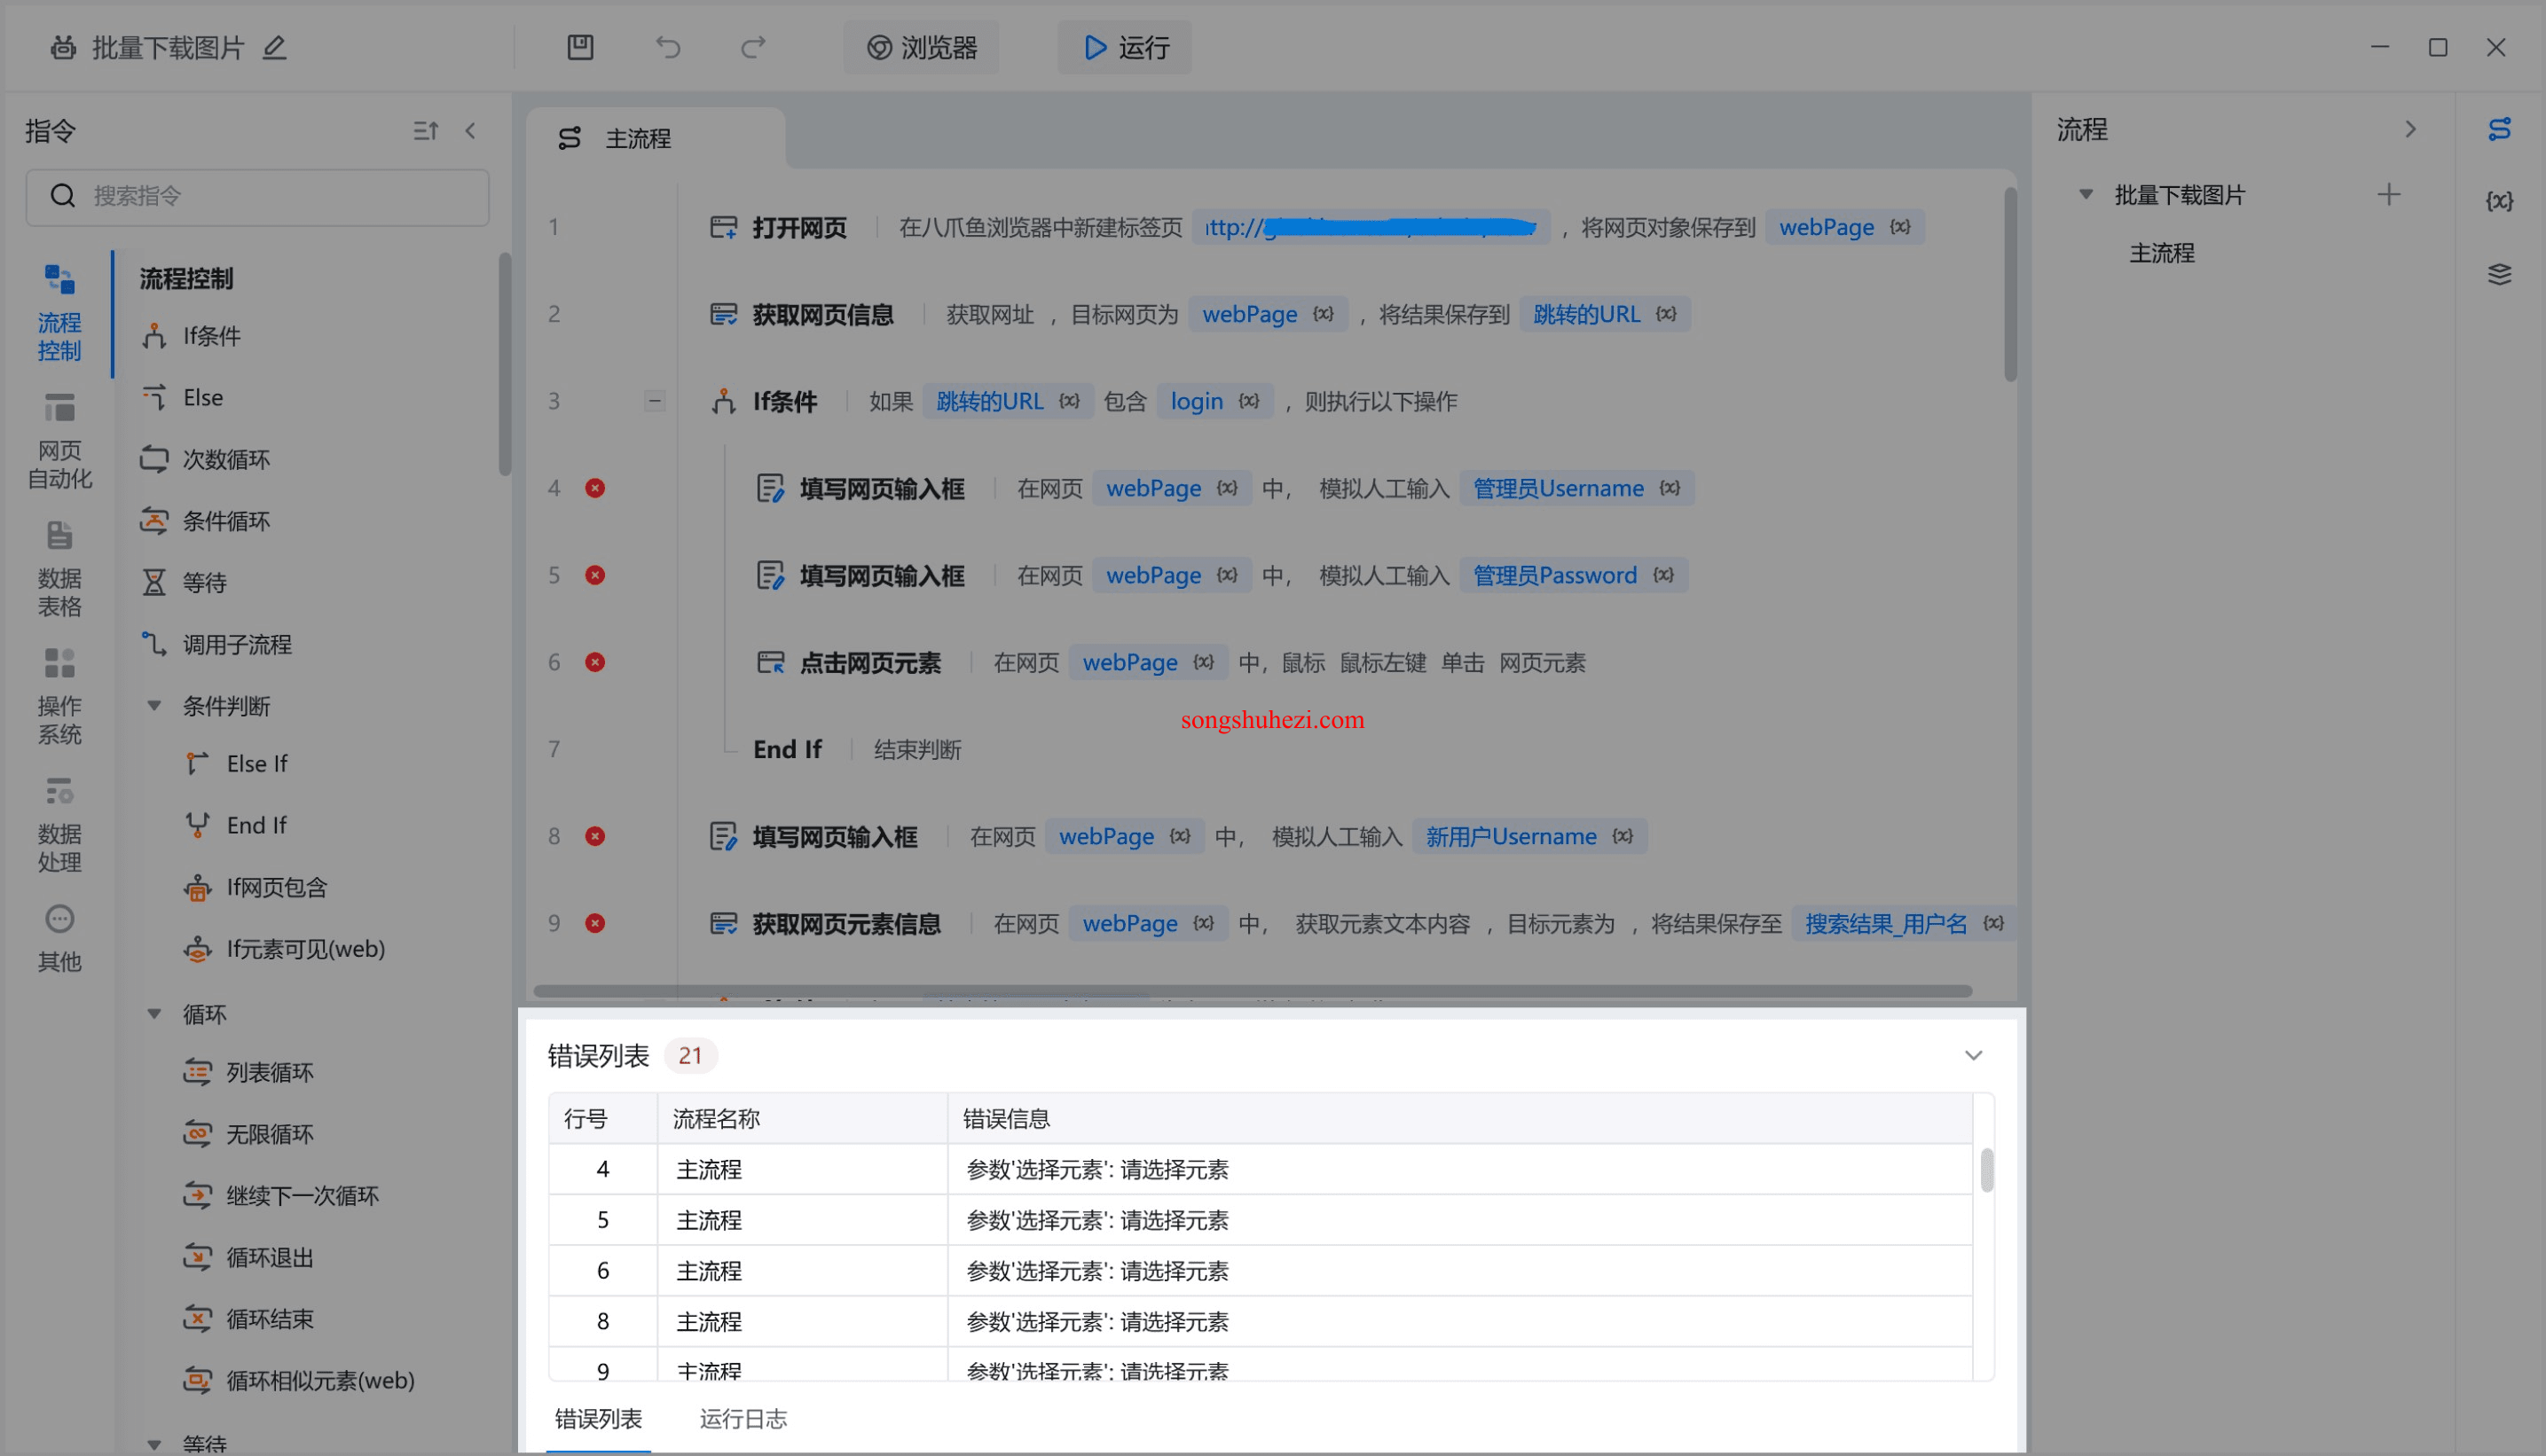Click the sort icon in 指令 panel header

[x=426, y=130]
